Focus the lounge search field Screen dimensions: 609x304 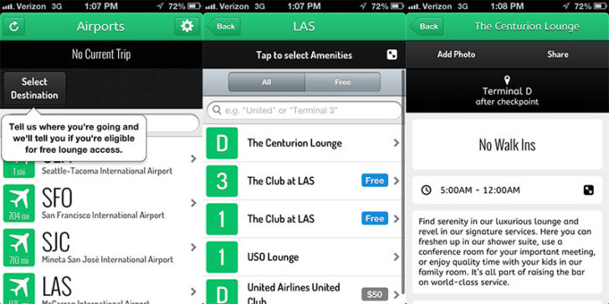tap(304, 110)
